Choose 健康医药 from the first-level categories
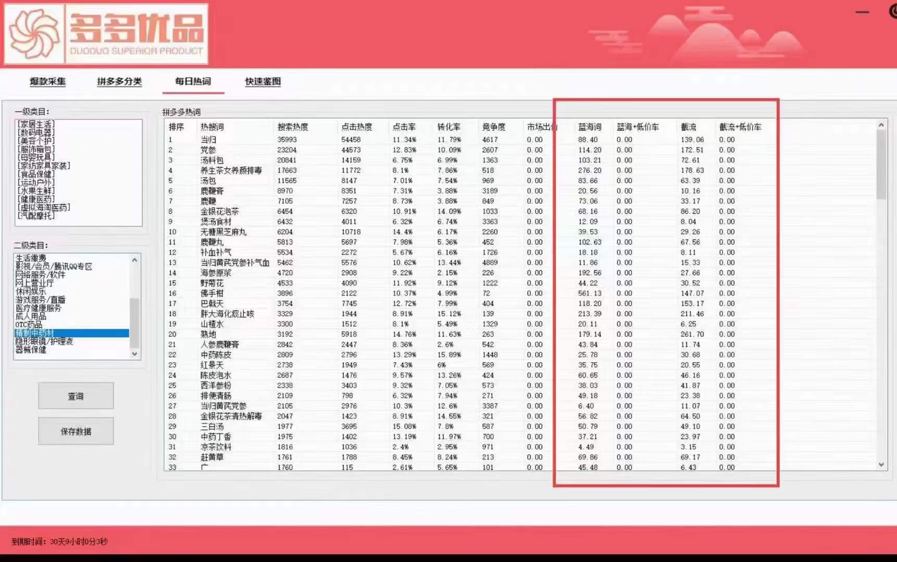Viewport: 897px width, 562px height. tap(36, 199)
